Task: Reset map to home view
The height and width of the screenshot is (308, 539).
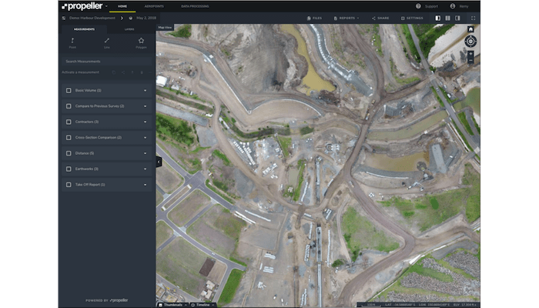Action: point(470,29)
